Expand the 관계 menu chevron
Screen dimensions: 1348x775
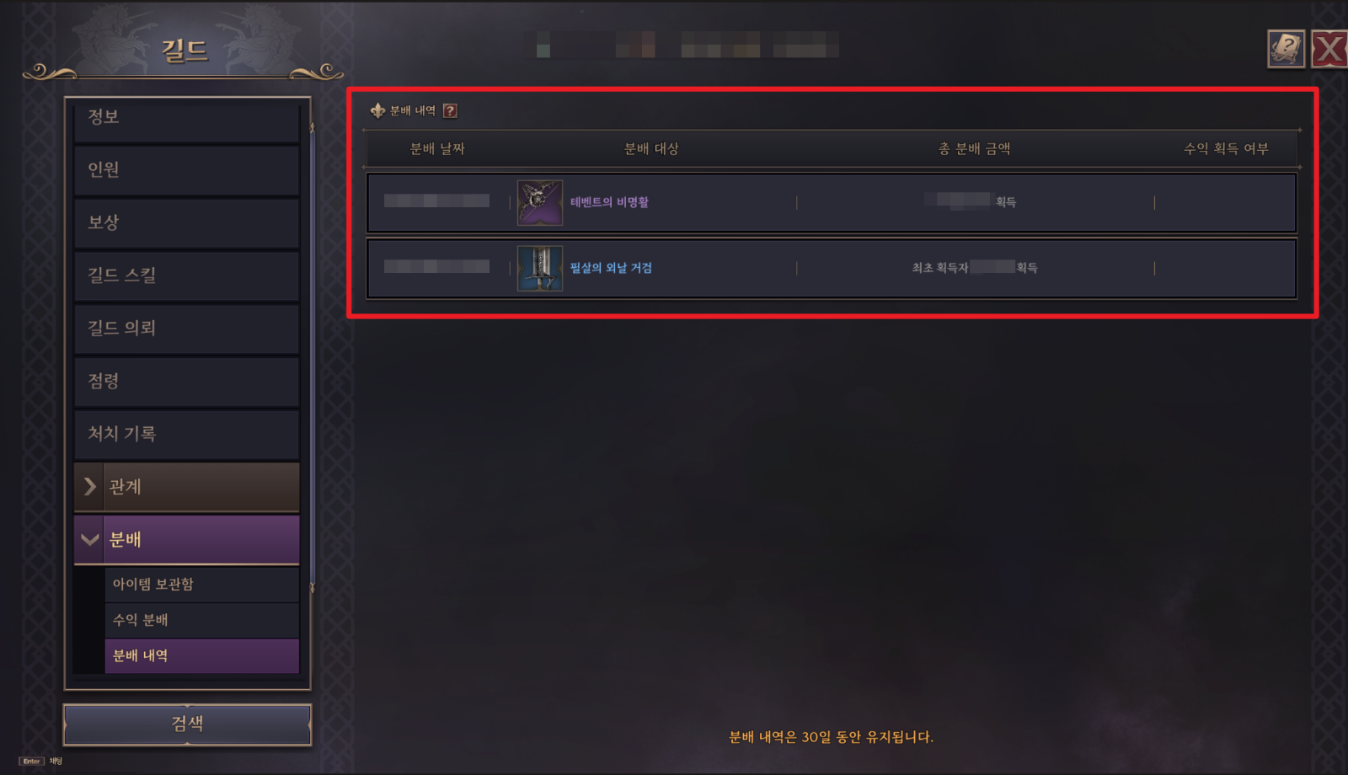pos(89,487)
